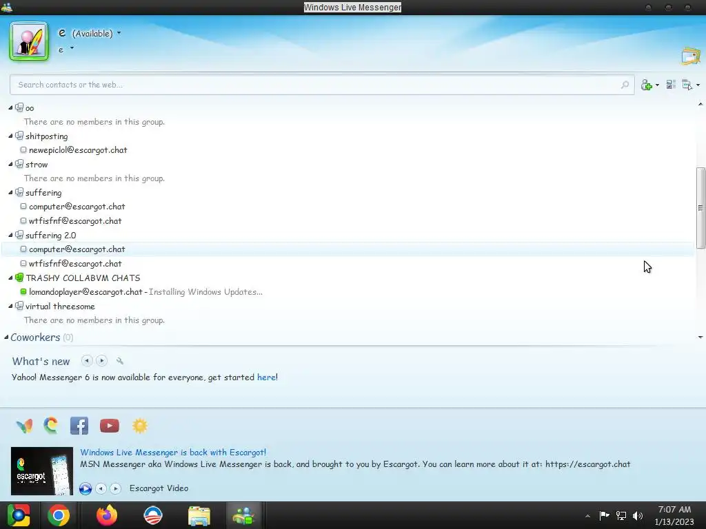The width and height of the screenshot is (706, 529).
Task: Click the user display picture avatar
Action: pyautogui.click(x=29, y=41)
